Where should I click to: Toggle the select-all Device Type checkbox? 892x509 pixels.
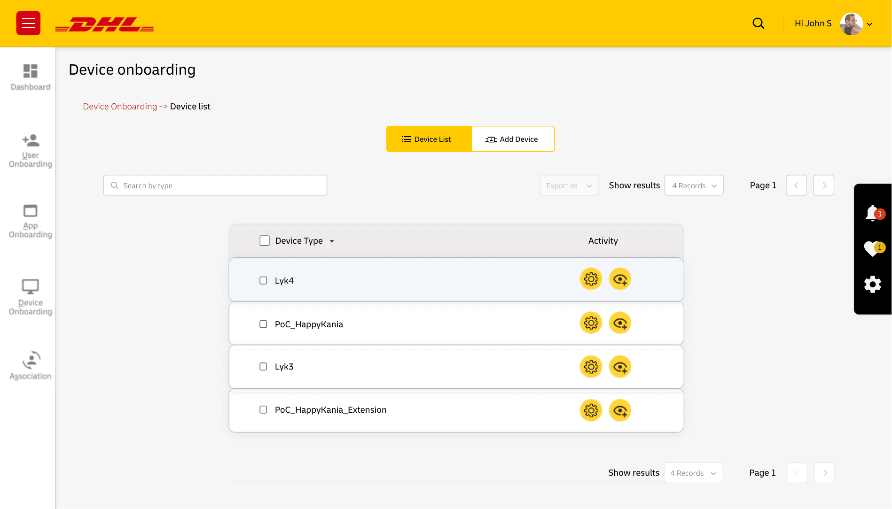click(265, 241)
